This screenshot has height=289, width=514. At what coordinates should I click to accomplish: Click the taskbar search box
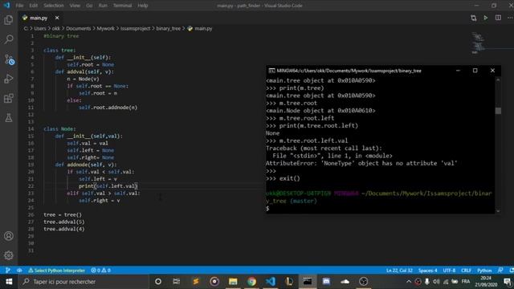pyautogui.click(x=84, y=282)
